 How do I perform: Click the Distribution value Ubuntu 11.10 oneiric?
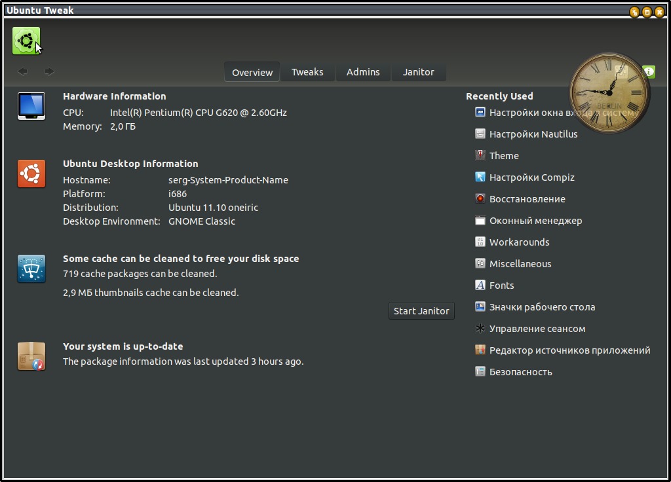pos(213,208)
